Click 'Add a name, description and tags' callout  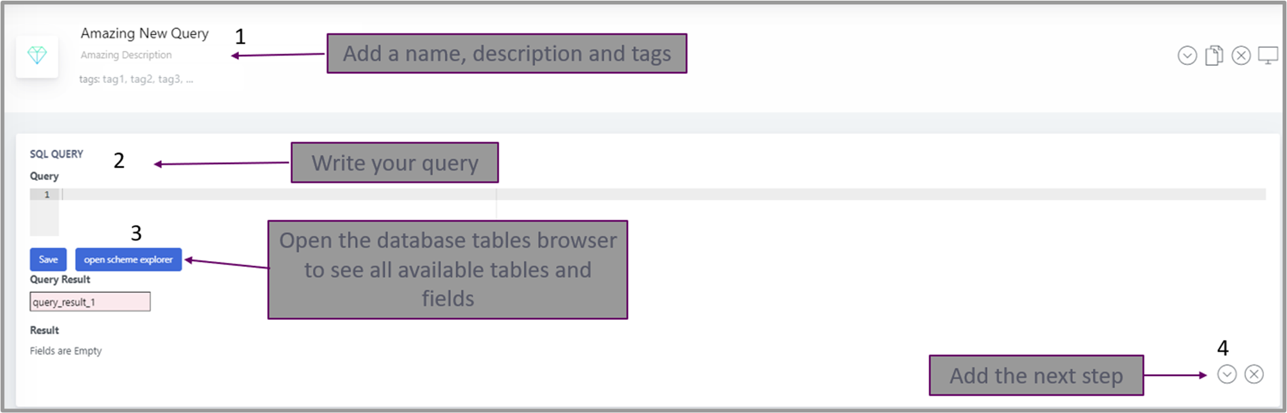(507, 54)
